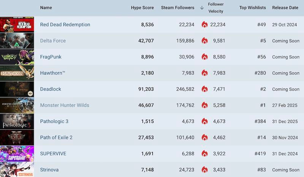Viewport: 304px width, 177px height.
Task: Click wishlist rank #1 for Monster Hunter Wilds
Action: tap(263, 105)
